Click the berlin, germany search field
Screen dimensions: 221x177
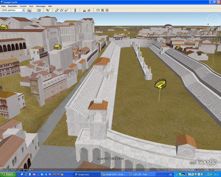click(12, 10)
